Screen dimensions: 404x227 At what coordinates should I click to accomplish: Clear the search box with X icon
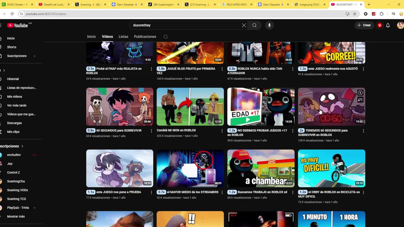click(x=244, y=25)
